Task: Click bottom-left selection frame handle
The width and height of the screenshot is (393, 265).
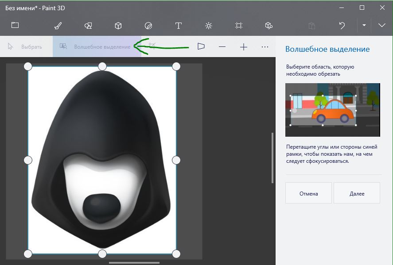Action: click(x=28, y=254)
